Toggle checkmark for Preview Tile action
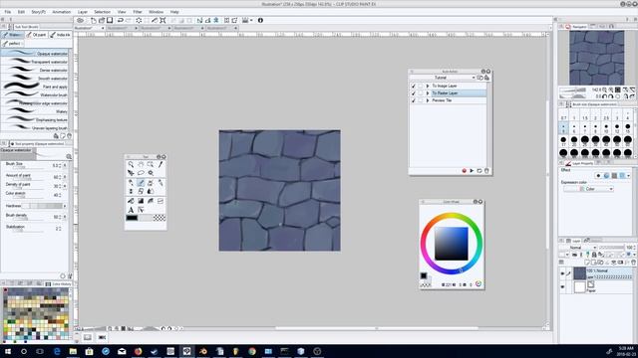The width and height of the screenshot is (638, 358). pyautogui.click(x=414, y=100)
